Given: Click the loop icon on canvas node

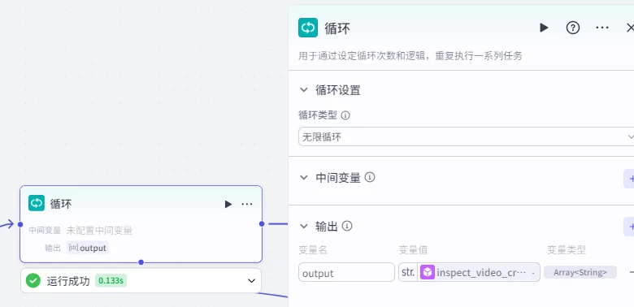Looking at the screenshot, I should (37, 203).
